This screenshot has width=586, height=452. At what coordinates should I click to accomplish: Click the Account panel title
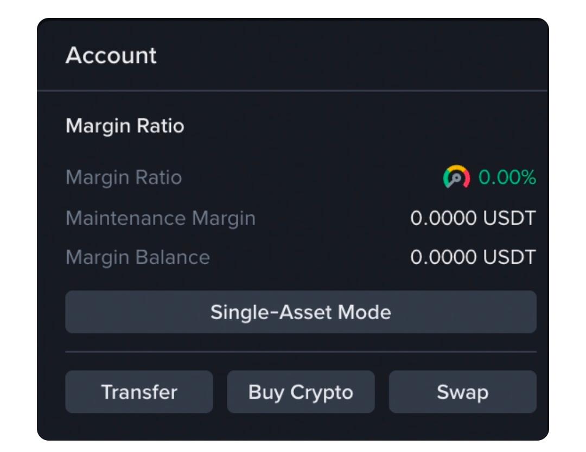click(x=111, y=55)
